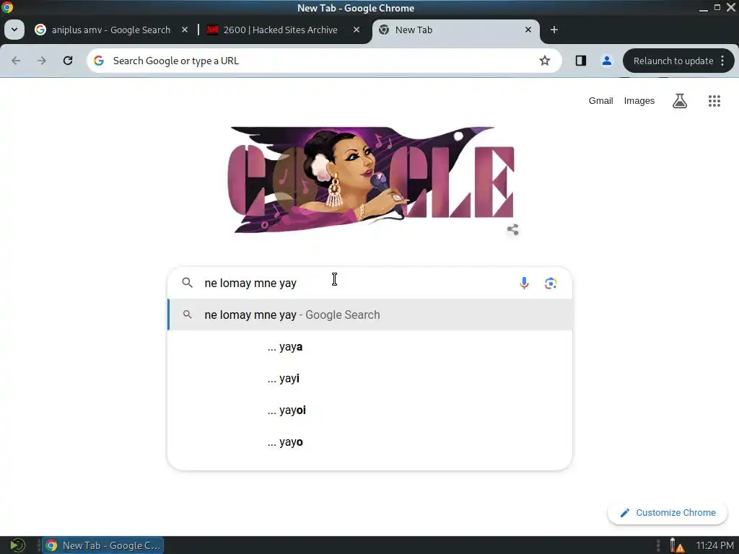Start voice search with the microphone
This screenshot has height=554, width=739.
click(x=524, y=283)
